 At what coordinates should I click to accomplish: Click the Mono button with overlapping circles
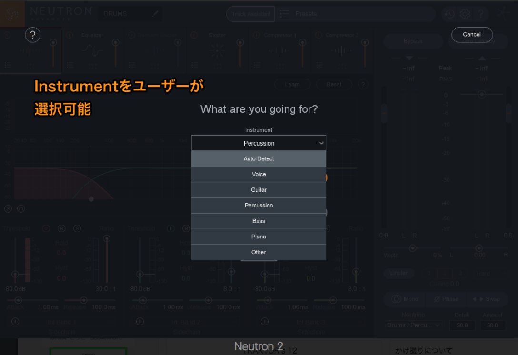tap(405, 299)
